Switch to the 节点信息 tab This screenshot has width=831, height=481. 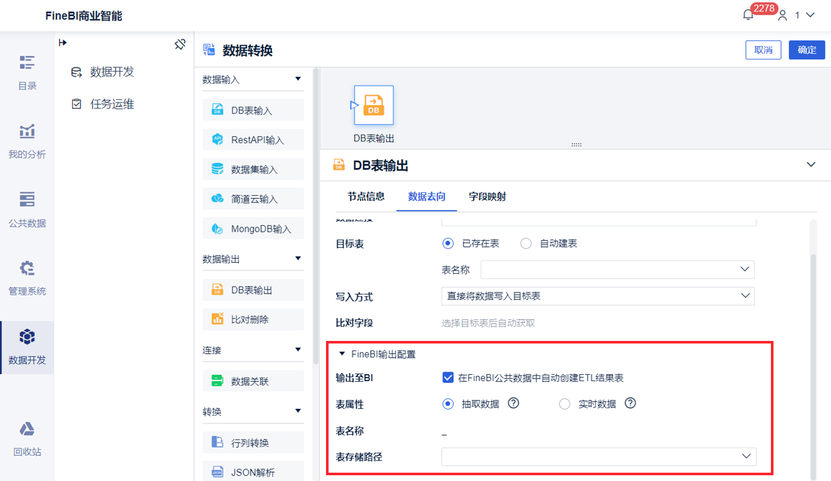coord(366,196)
